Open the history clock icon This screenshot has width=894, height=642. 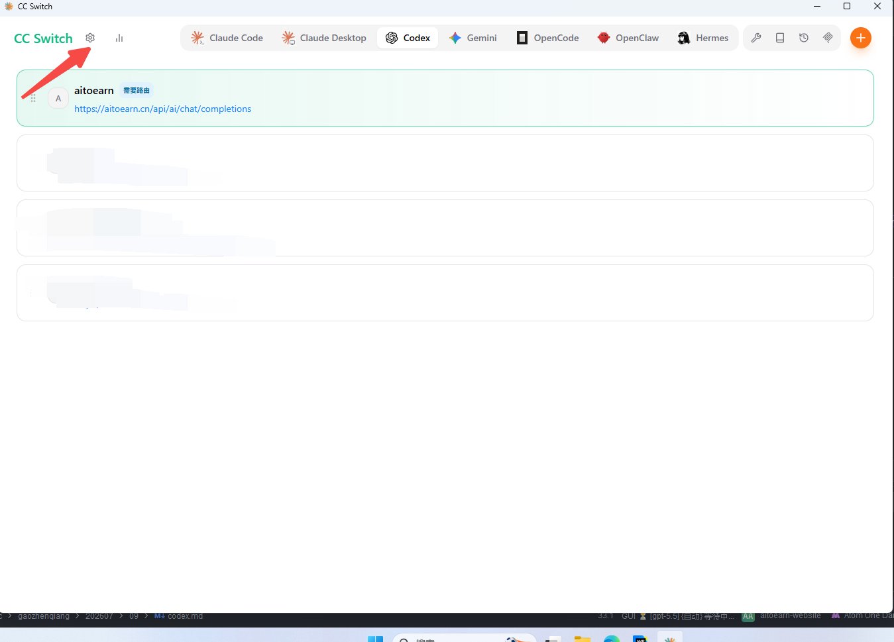tap(804, 38)
